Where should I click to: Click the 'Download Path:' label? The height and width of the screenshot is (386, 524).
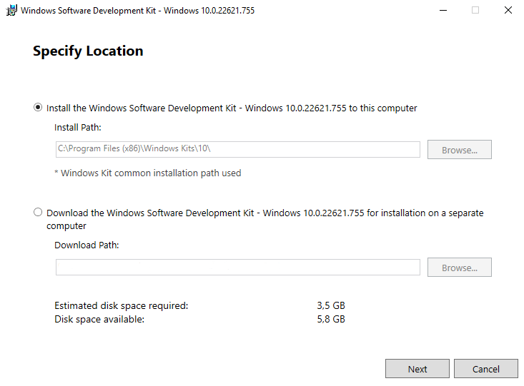point(86,245)
